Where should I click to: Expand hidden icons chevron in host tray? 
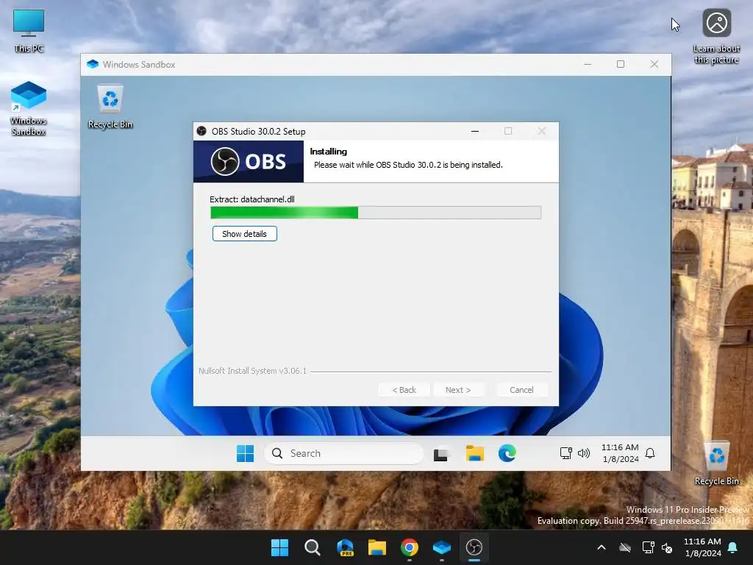602,547
